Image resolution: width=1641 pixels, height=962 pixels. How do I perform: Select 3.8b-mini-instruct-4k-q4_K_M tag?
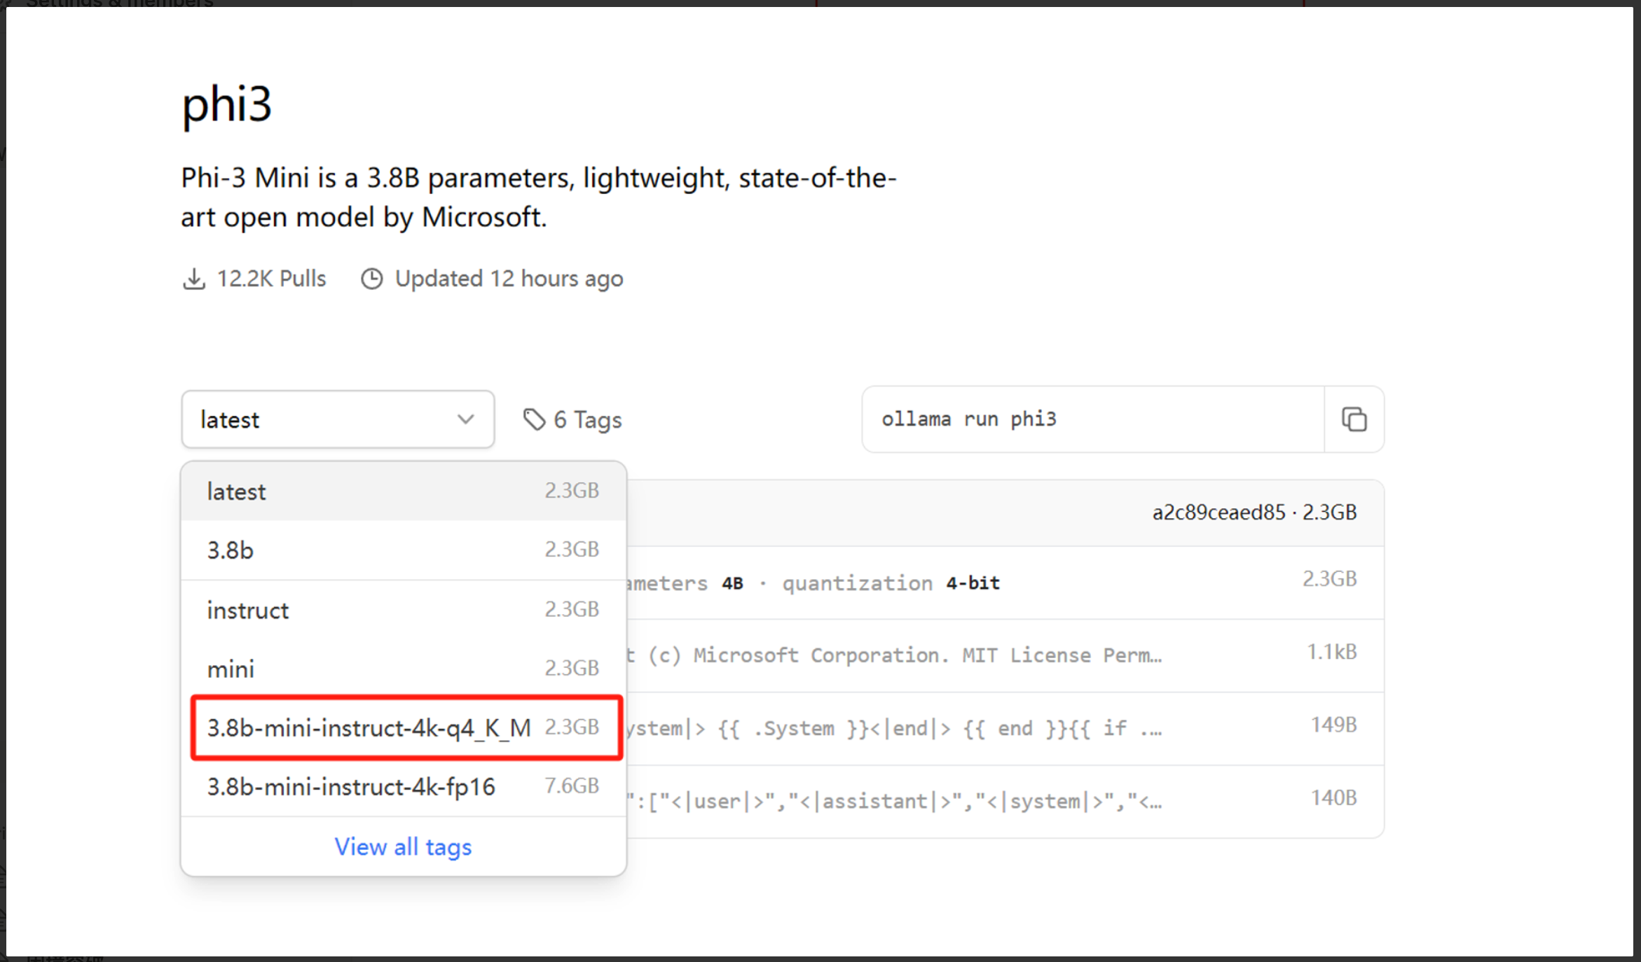coord(403,727)
